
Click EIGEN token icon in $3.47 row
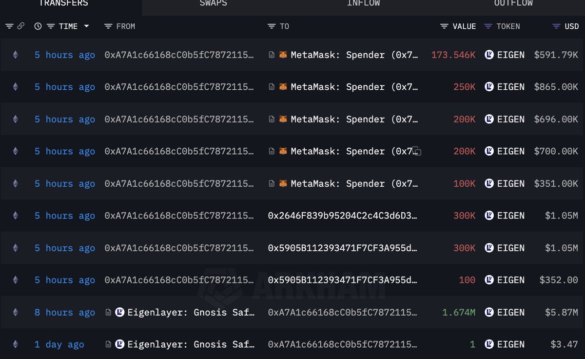[489, 344]
